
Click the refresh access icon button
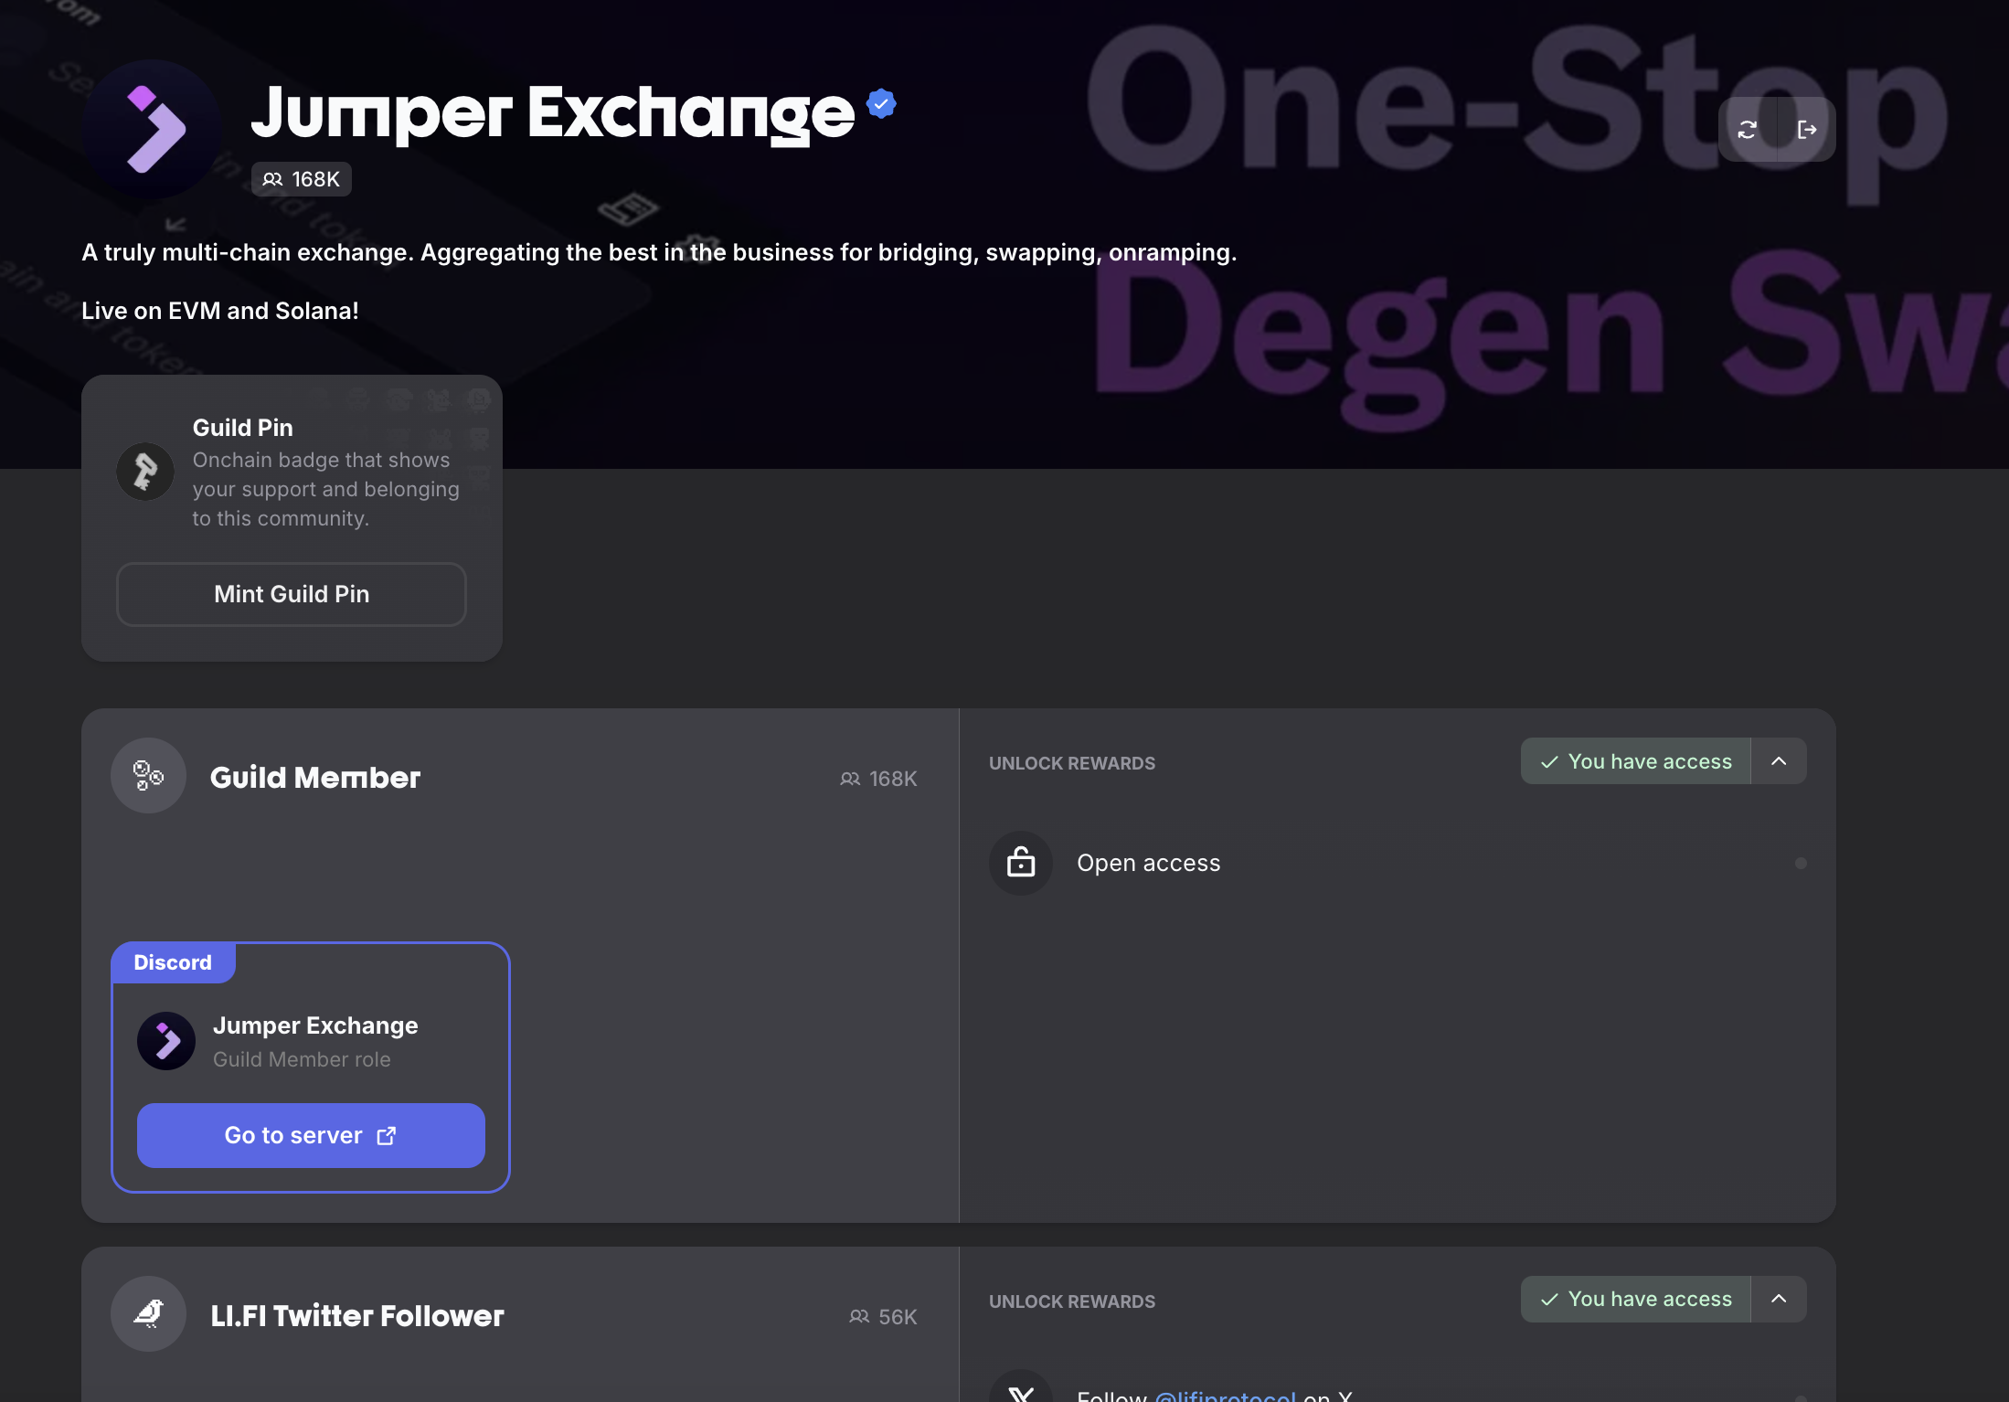point(1748,130)
